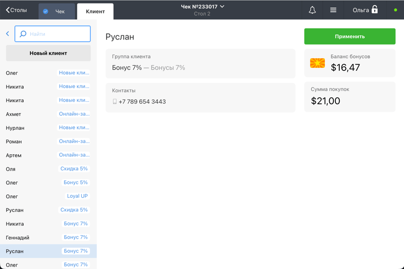The height and width of the screenshot is (269, 404).
Task: Select Руслан with Скидка 5% group
Action: pyautogui.click(x=48, y=210)
